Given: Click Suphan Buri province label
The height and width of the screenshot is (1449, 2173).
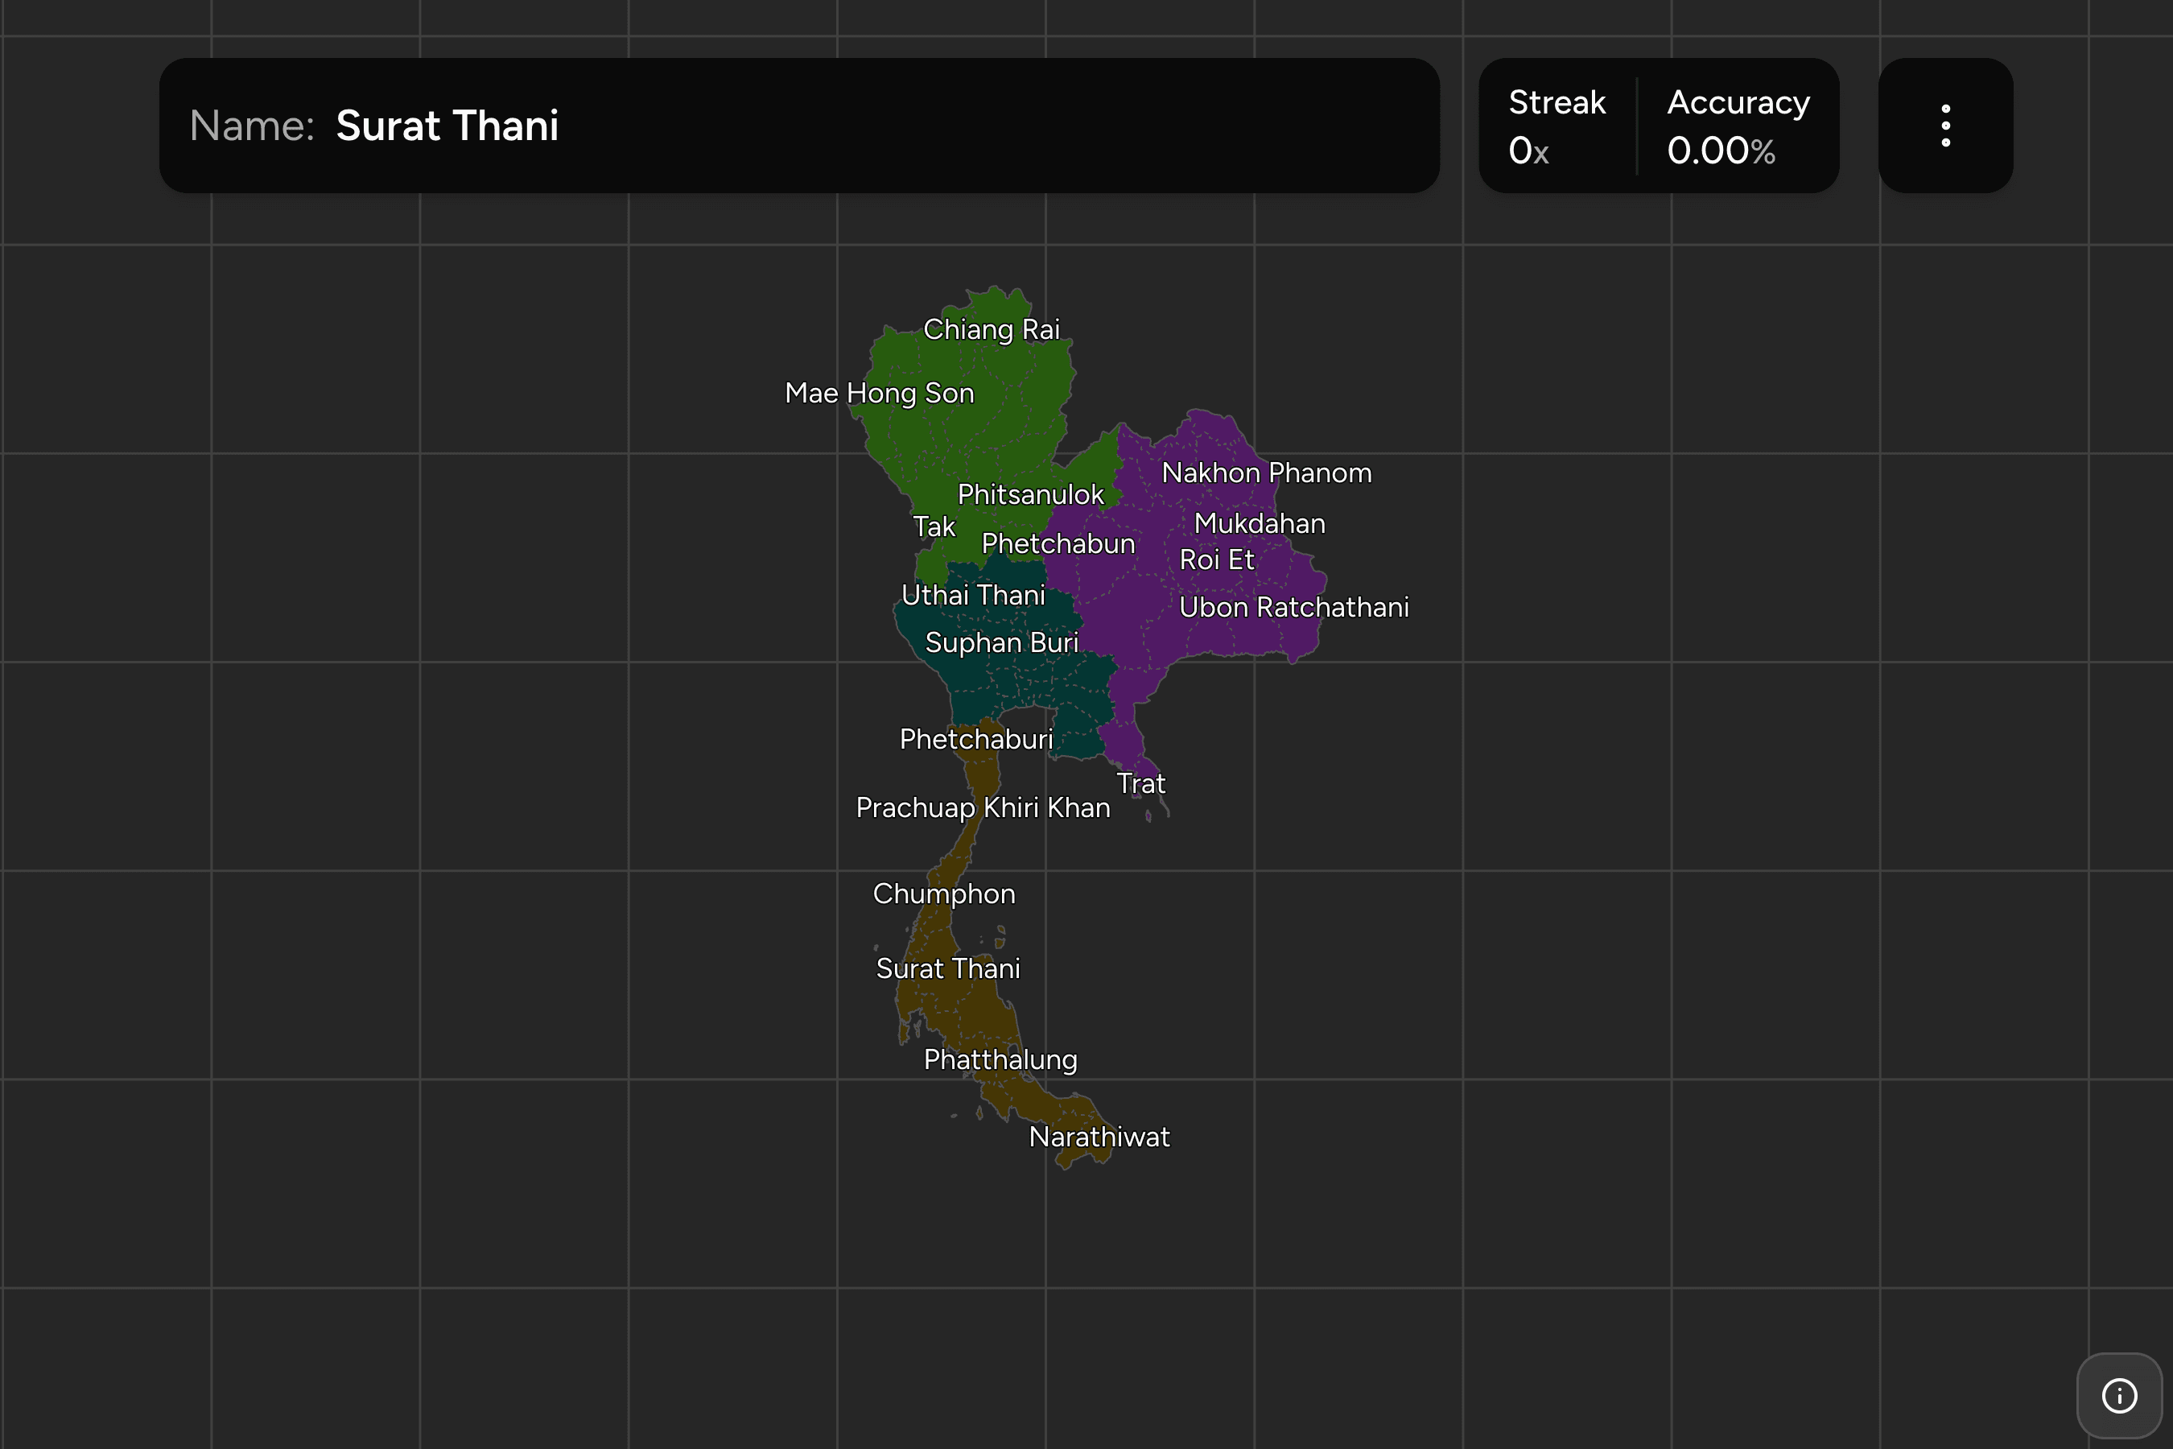Looking at the screenshot, I should click(x=1001, y=642).
